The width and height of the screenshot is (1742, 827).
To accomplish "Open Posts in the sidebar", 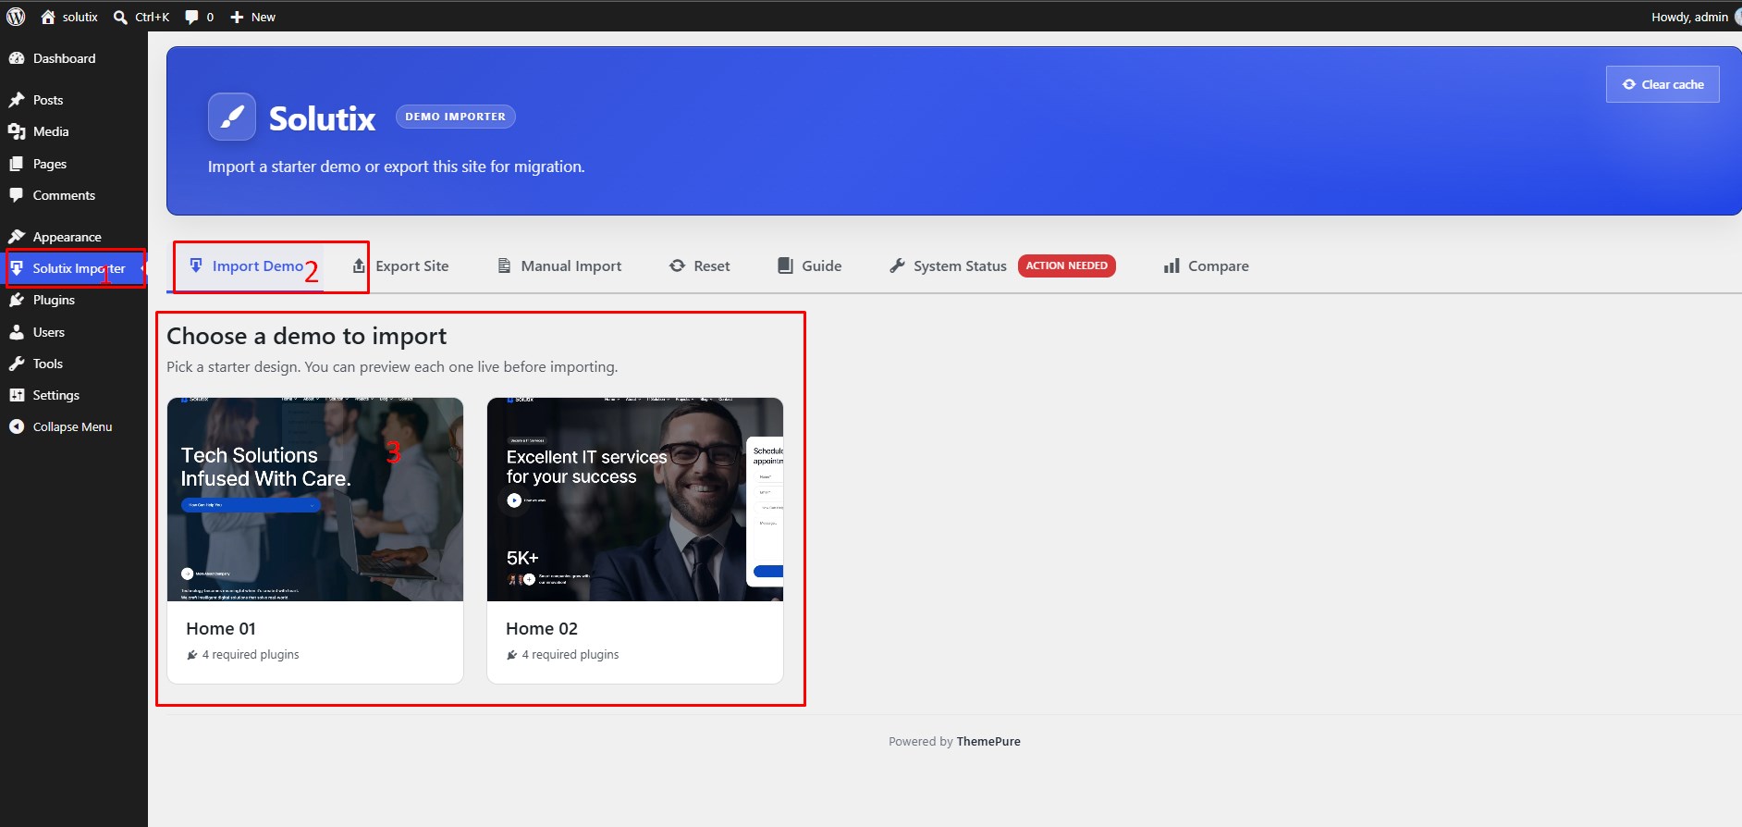I will pos(74,100).
